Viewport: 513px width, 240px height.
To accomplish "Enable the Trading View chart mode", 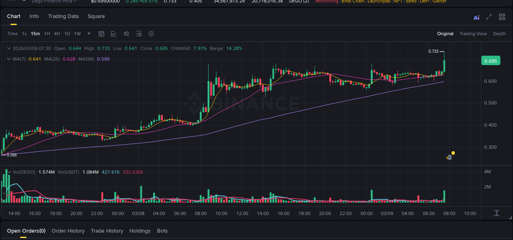I will (473, 34).
